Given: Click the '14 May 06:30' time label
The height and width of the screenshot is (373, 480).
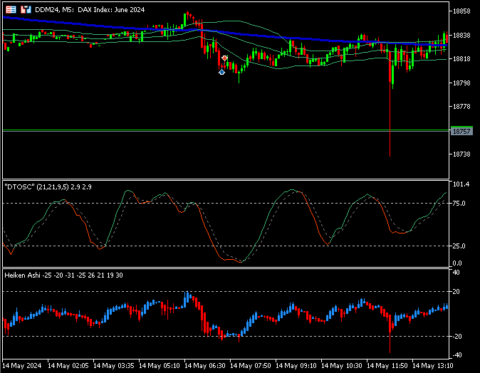Looking at the screenshot, I should 205,366.
